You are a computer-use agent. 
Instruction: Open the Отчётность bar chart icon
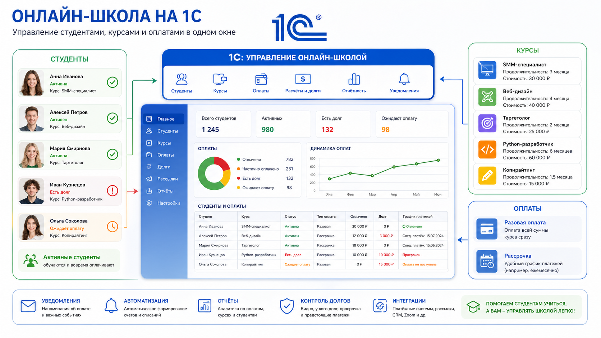pos(354,79)
